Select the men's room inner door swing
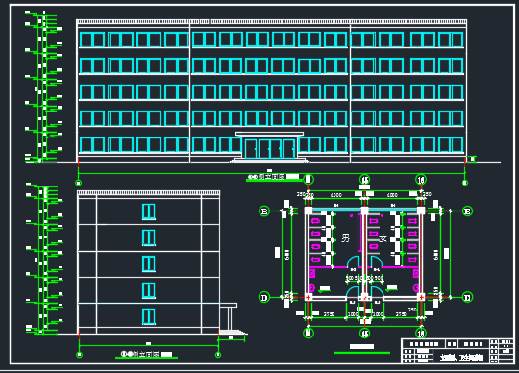Viewport: 519px width, 373px height. coord(353,261)
